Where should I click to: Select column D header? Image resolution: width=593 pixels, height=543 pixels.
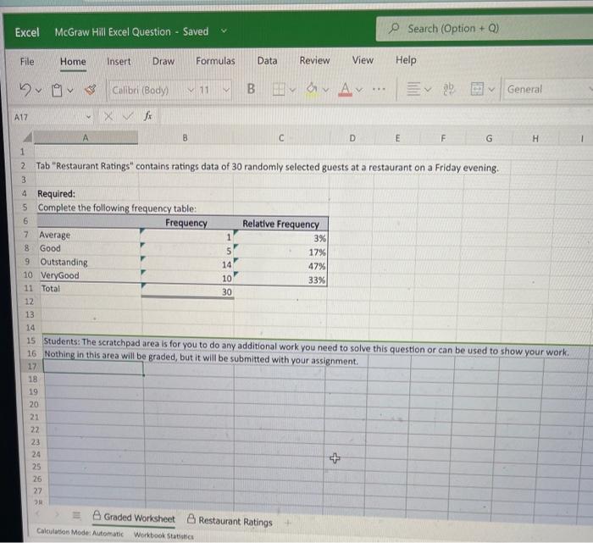pos(352,138)
